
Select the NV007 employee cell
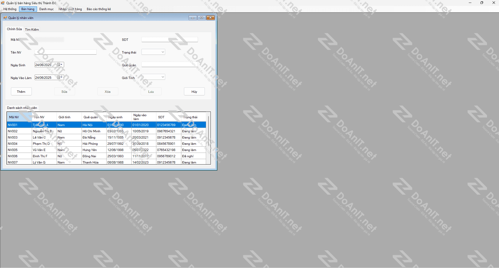pyautogui.click(x=19, y=162)
